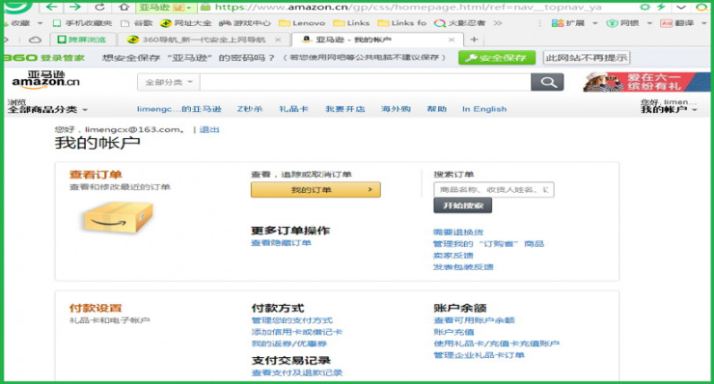The width and height of the screenshot is (714, 384).
Task: Click the 开始搜索 order search button
Action: coord(462,206)
